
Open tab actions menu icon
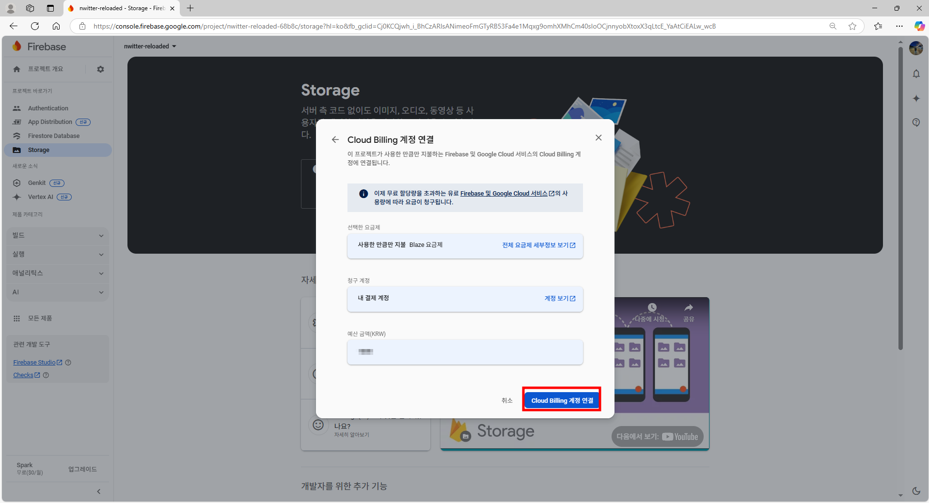pos(50,8)
